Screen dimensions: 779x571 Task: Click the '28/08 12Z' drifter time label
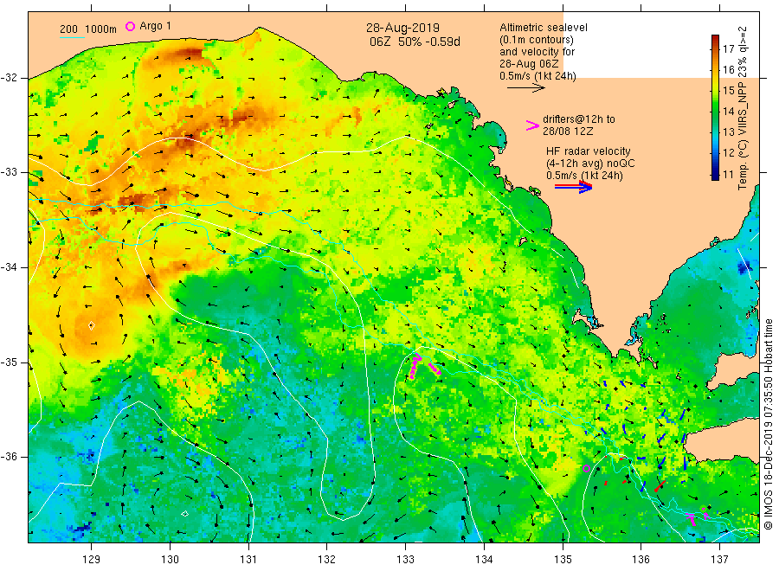point(568,132)
